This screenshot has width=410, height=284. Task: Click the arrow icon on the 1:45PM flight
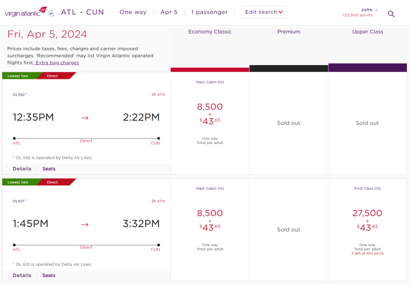(x=85, y=224)
